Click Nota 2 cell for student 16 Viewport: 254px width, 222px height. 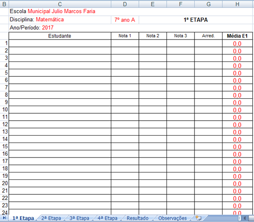click(153, 154)
